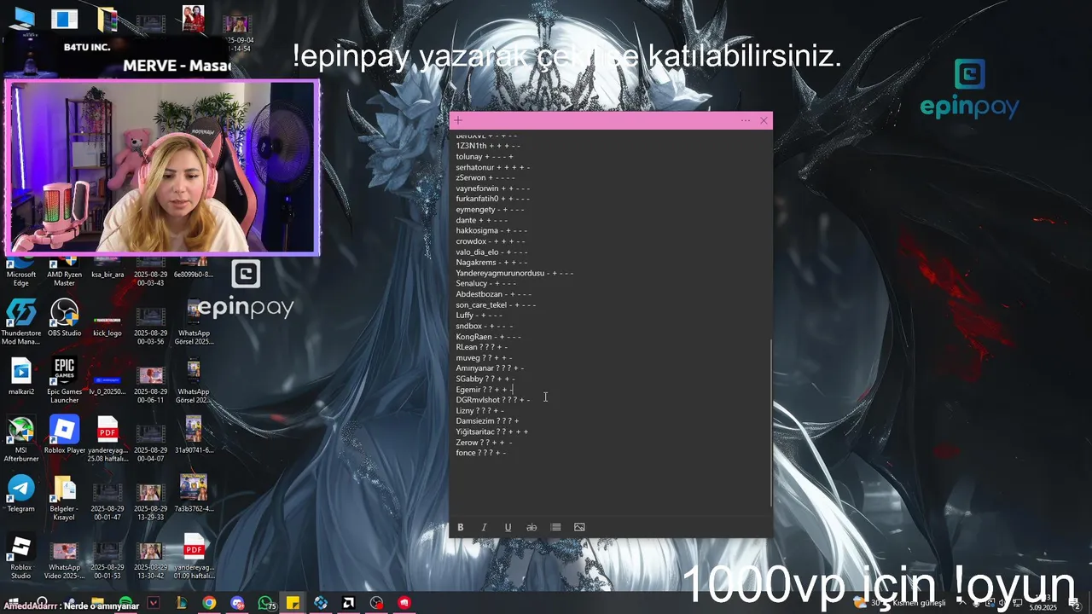
Task: Select yandereyag 01.09 haftalı PDF file
Action: click(194, 555)
